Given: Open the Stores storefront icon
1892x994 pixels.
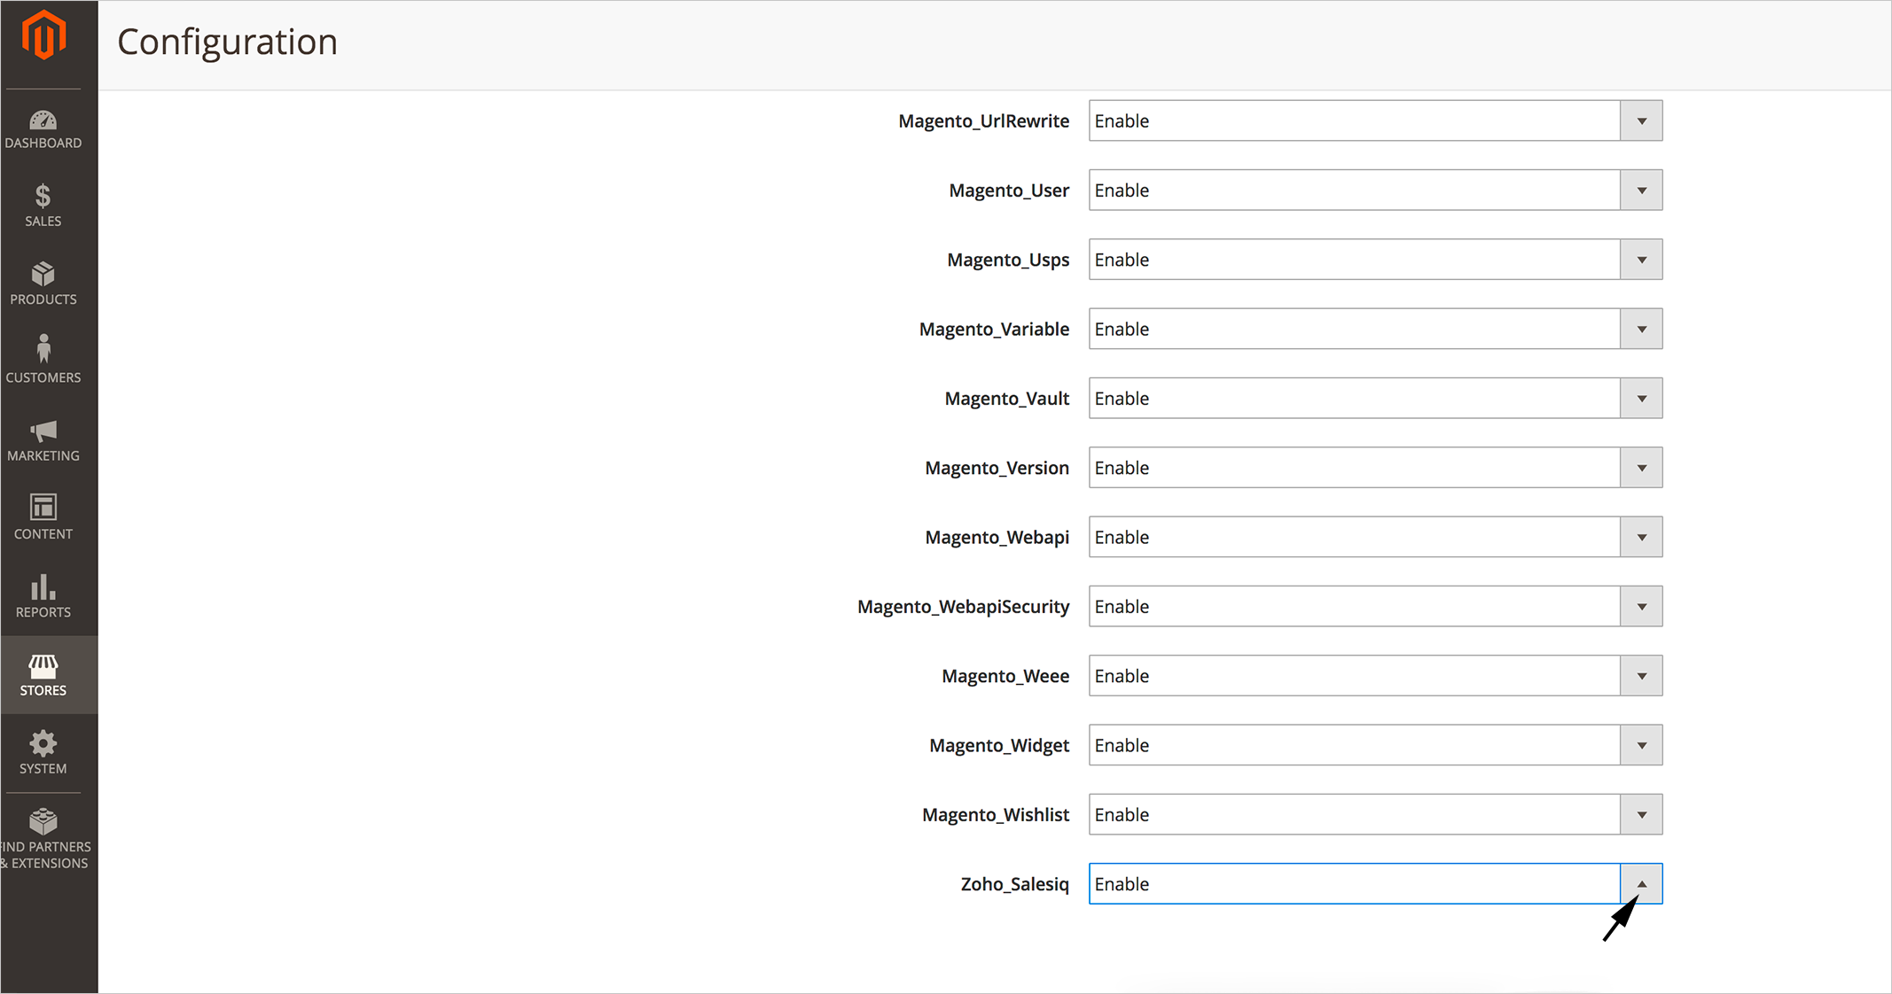Looking at the screenshot, I should [43, 666].
